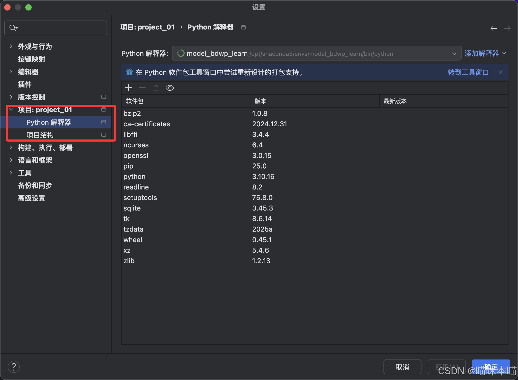Navigate back with the left arrow icon
Viewport: 518px width, 380px height.
[494, 28]
